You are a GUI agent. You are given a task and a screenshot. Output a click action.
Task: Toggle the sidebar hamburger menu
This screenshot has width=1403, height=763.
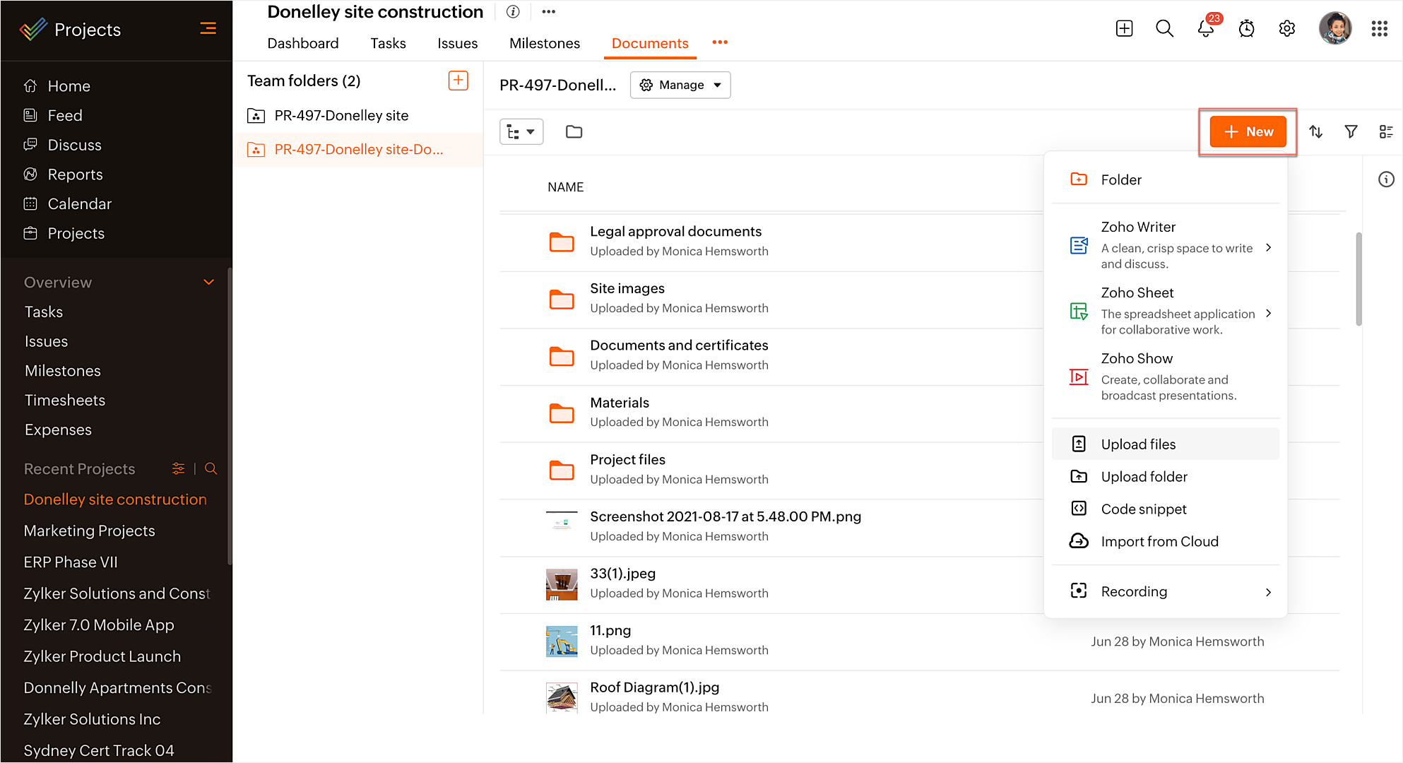point(208,29)
